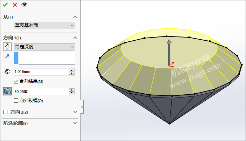Expand the 所选轮廓(S) section
The image size is (246, 141).
[75, 123]
